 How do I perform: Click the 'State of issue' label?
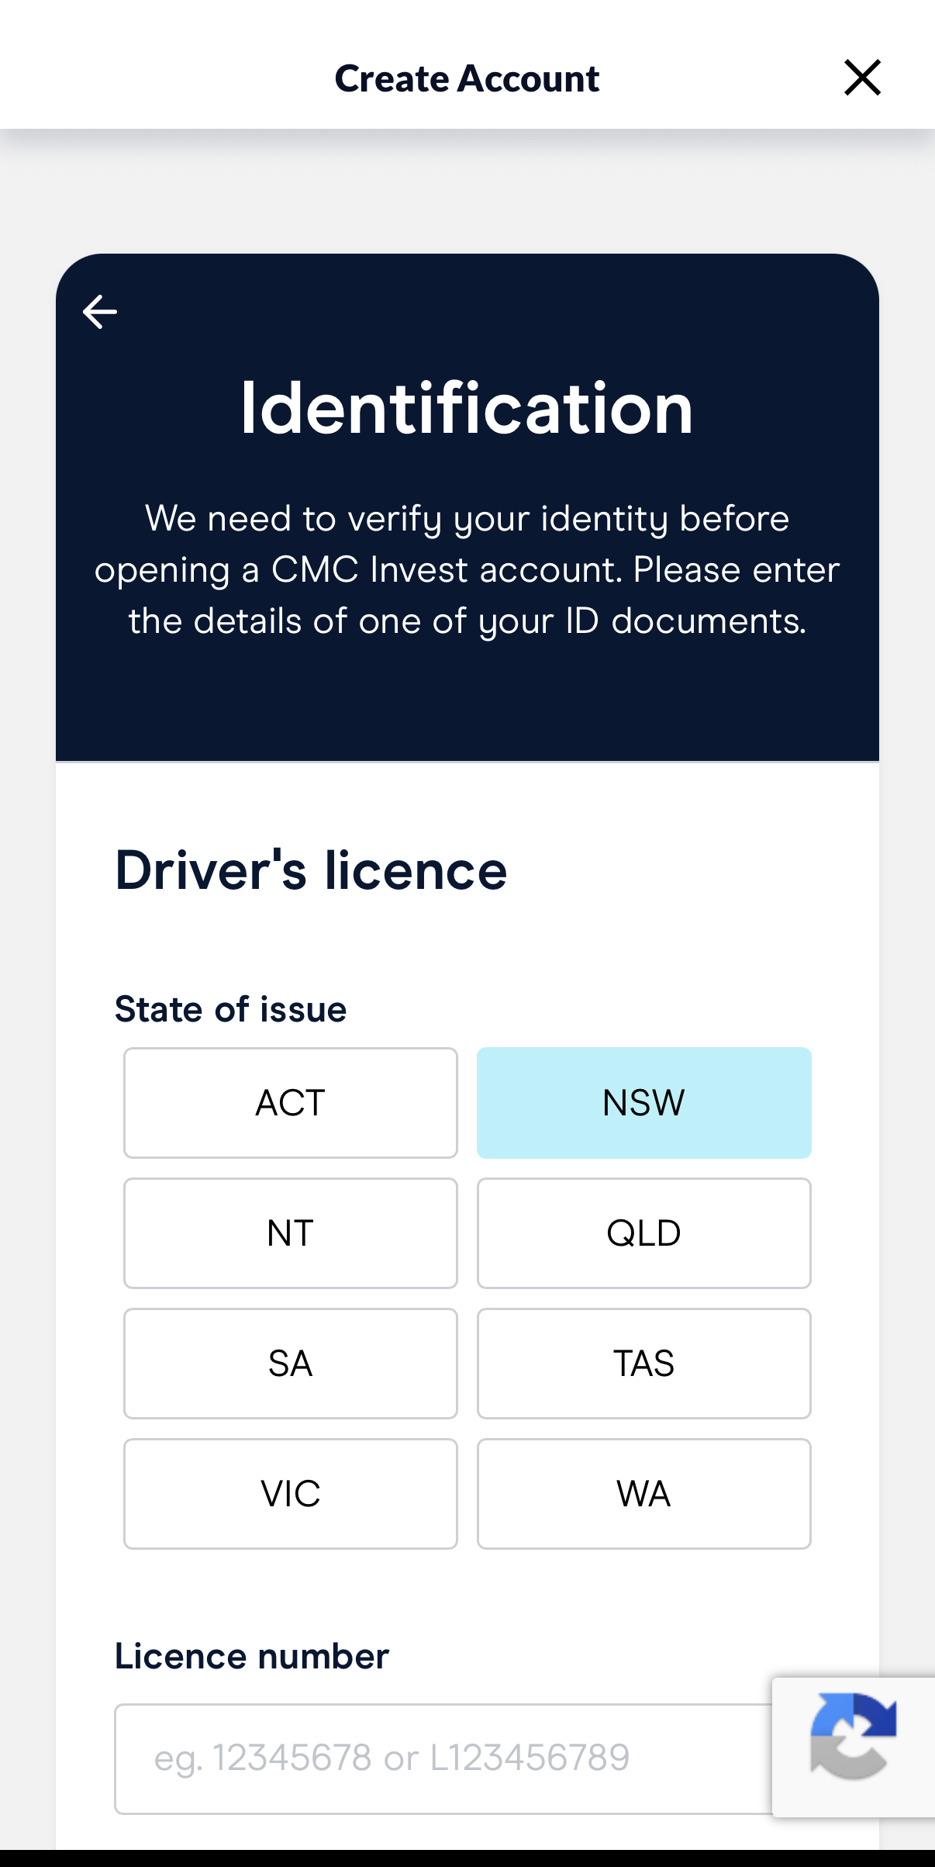click(231, 1009)
